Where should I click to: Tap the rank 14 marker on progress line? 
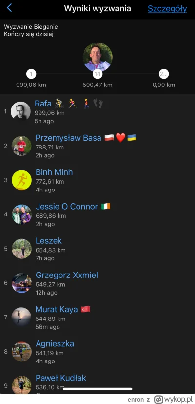[x=97, y=74]
